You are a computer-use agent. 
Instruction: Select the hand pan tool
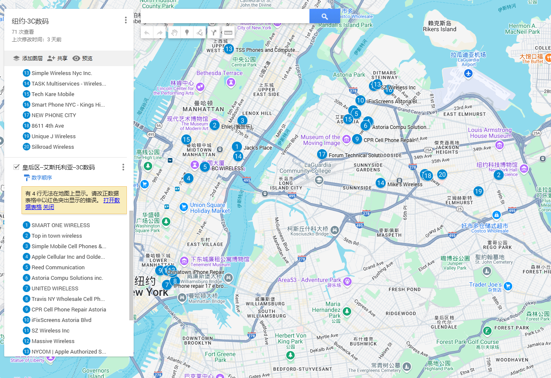coord(175,32)
